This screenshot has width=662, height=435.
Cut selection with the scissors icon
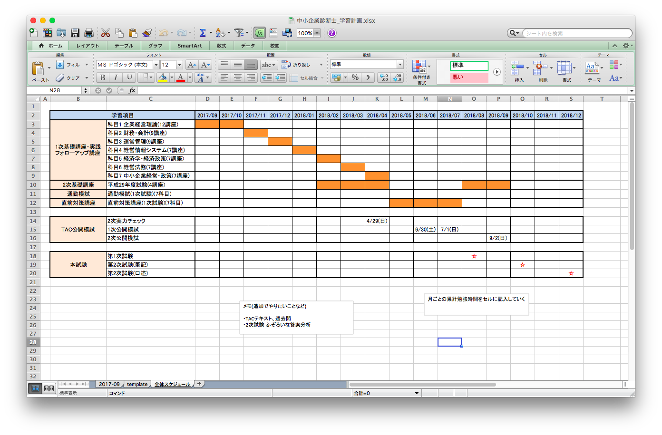click(x=106, y=33)
